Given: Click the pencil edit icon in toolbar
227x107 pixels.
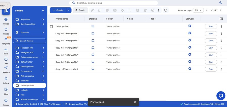Looking at the screenshot, I should point(92,10).
